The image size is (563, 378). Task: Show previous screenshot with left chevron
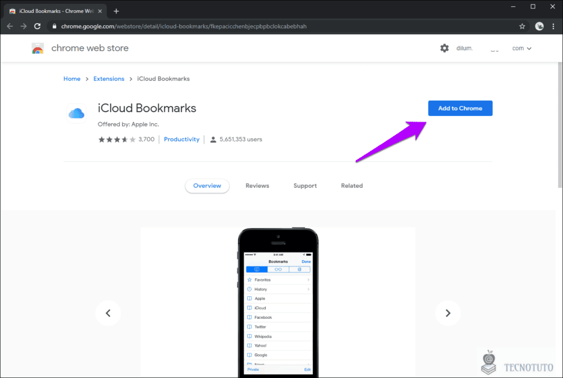(x=108, y=313)
